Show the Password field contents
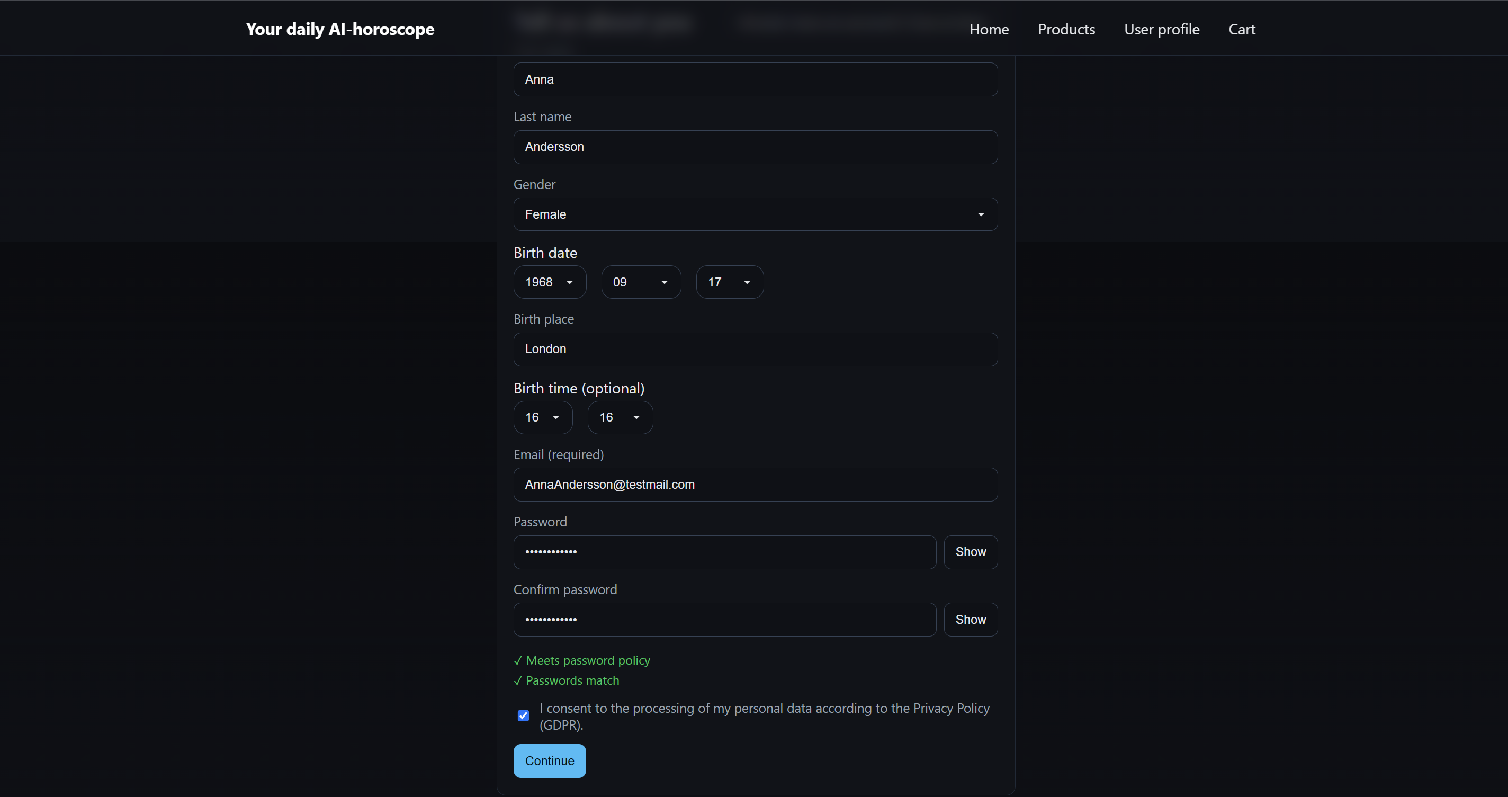The image size is (1508, 797). [x=970, y=552]
